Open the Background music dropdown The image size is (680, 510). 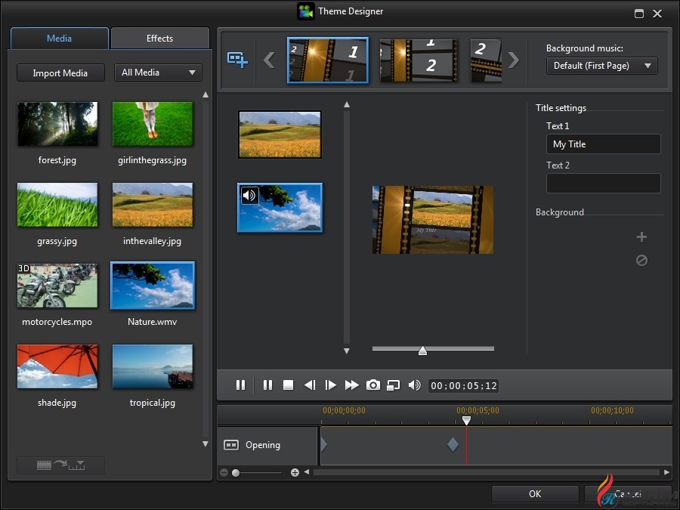601,66
